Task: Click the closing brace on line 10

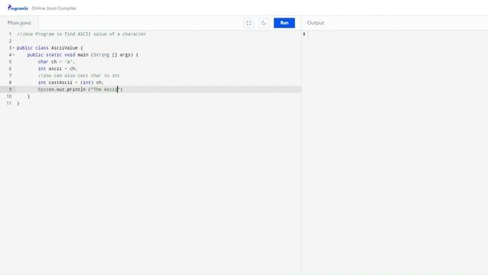Action: click(29, 96)
